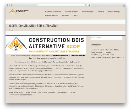Click the Route de Clermont, Billom address

pos(101,52)
